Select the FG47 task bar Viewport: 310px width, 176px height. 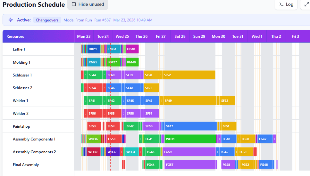tap(265, 139)
